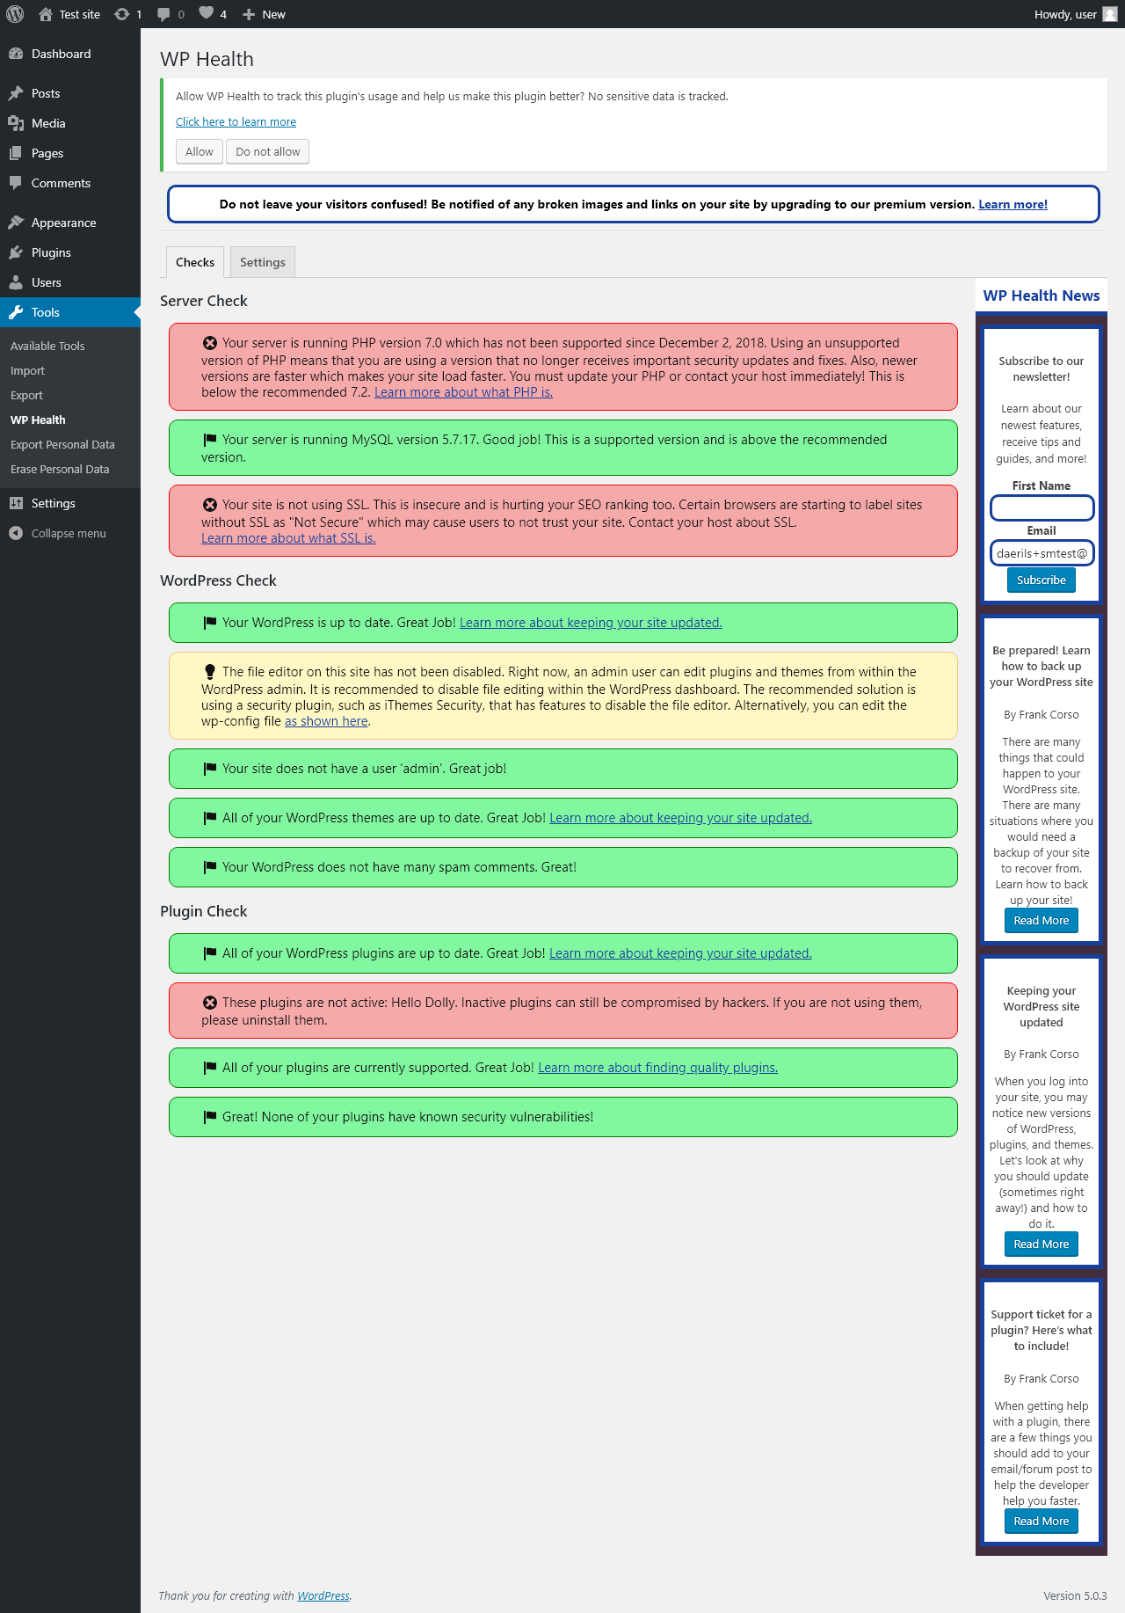Open Learn more about what PHP is link

point(463,392)
